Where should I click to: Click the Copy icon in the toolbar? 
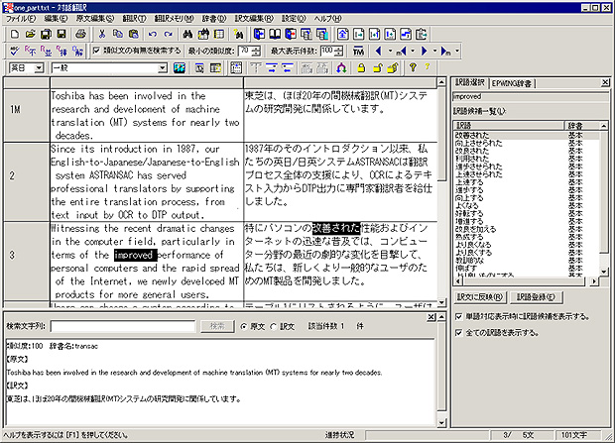click(x=118, y=35)
